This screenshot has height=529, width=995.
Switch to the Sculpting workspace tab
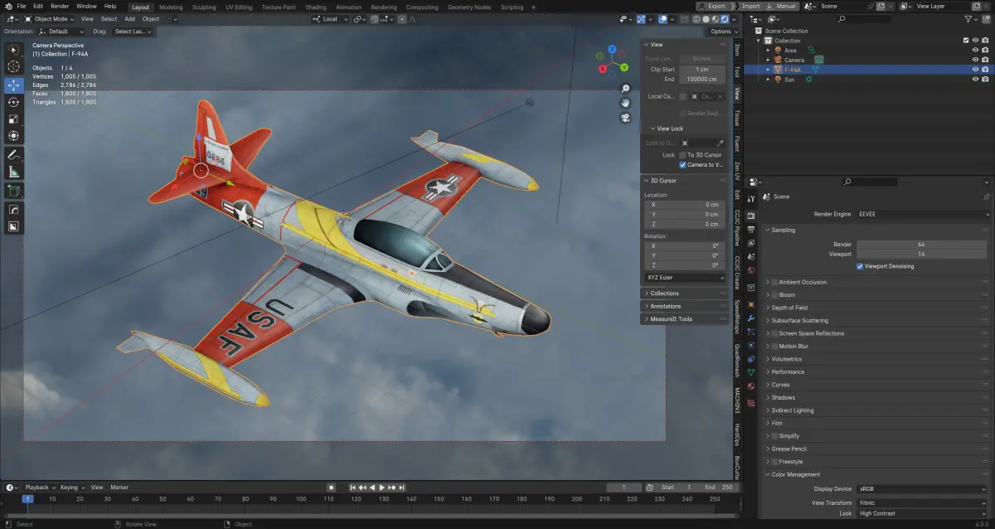tap(203, 7)
